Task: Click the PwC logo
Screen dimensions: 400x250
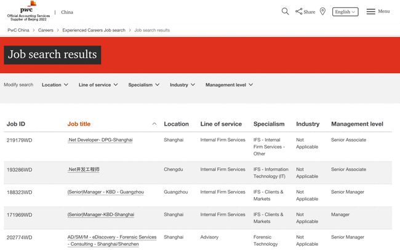Action: [28, 10]
